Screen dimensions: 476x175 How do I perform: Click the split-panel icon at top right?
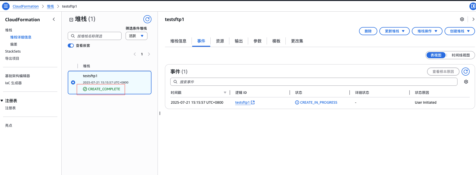473,6
